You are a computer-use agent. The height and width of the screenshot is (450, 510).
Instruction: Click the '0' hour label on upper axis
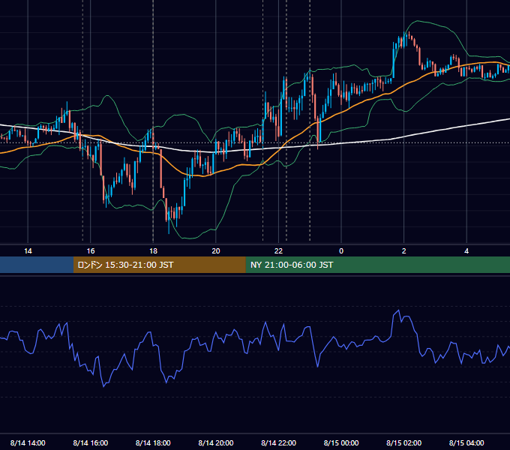(341, 251)
